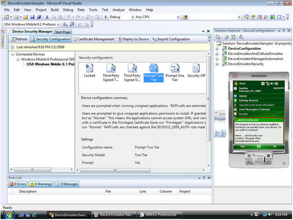Image resolution: width=293 pixels, height=220 pixels.
Task: Select DeviceEmulatorManagerAutomation project in Solution Explorer
Action: 255,59
